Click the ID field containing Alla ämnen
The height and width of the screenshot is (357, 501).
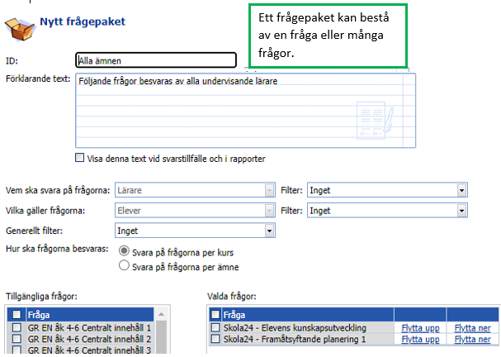click(155, 60)
